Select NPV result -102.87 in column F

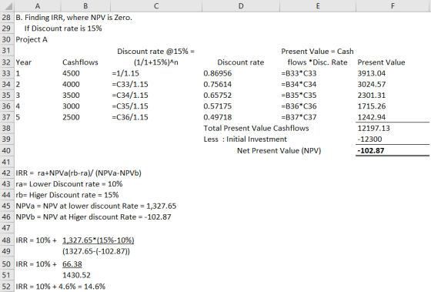point(370,150)
